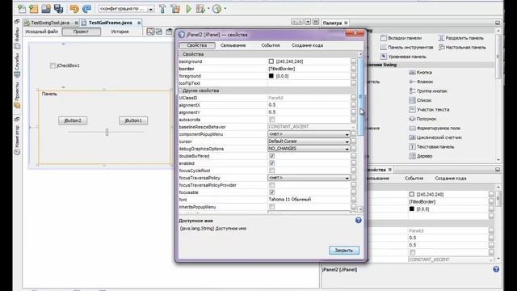Click the help icon in properties dialog
The image size is (517, 291).
(359, 220)
